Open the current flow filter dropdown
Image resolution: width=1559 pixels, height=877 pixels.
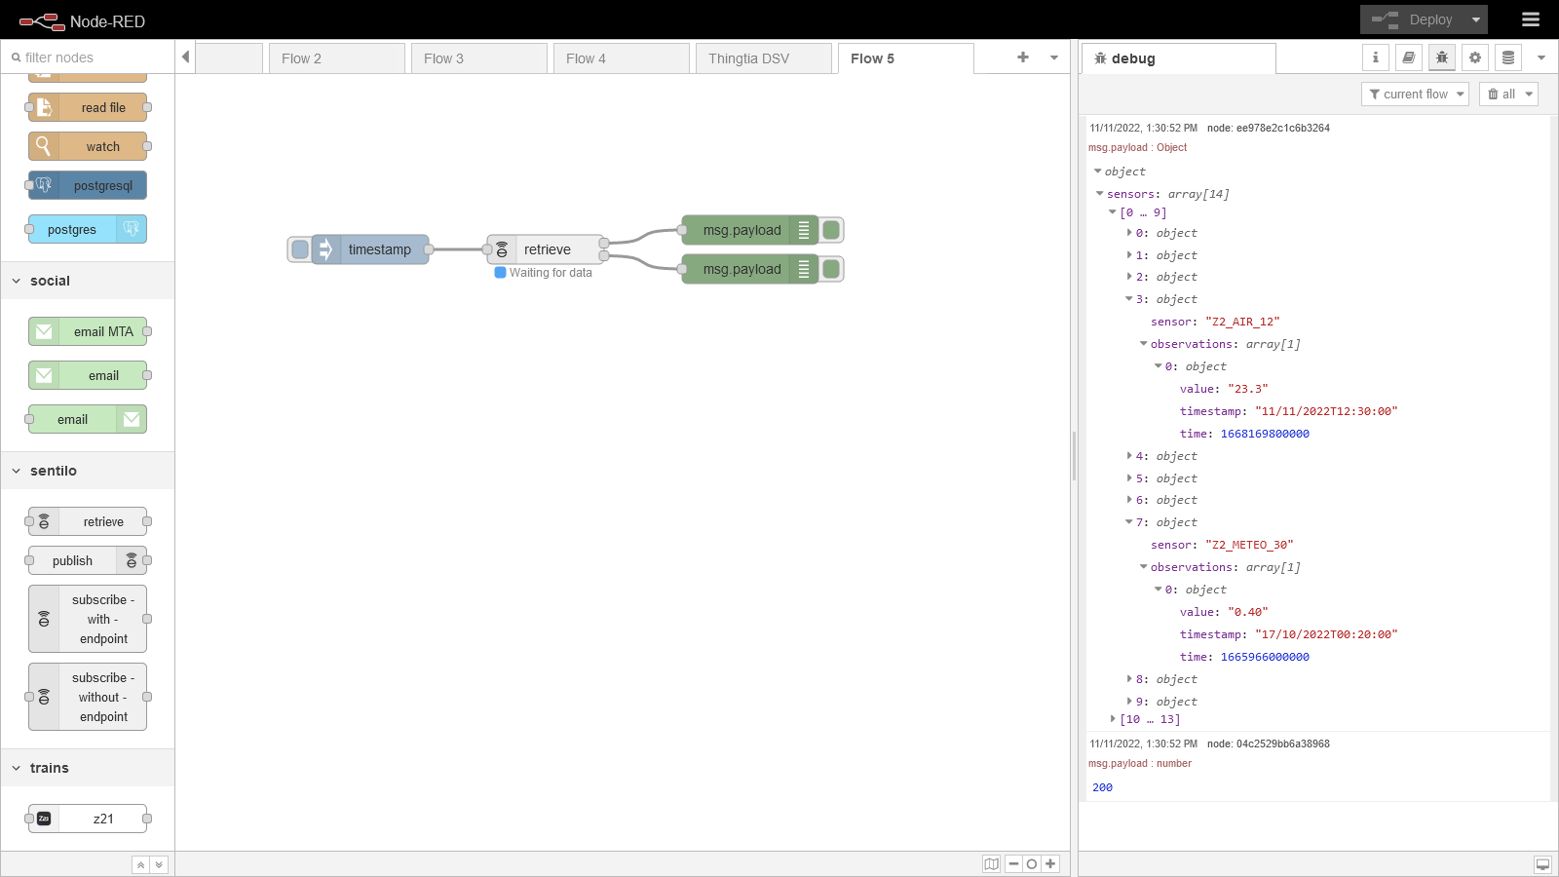click(x=1415, y=94)
